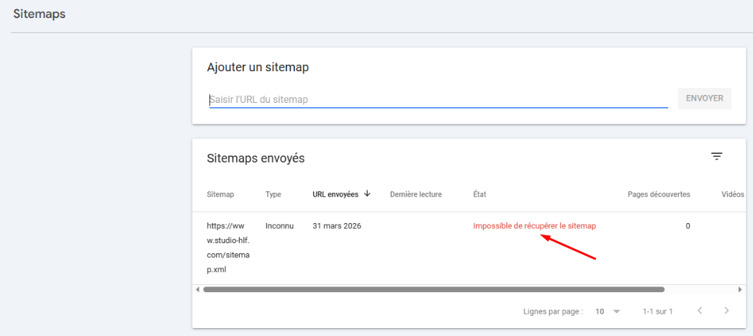Click the 31 mars 2026 date cell
The height and width of the screenshot is (336, 753).
[337, 226]
